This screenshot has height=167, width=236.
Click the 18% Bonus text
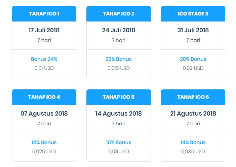pos(44,142)
